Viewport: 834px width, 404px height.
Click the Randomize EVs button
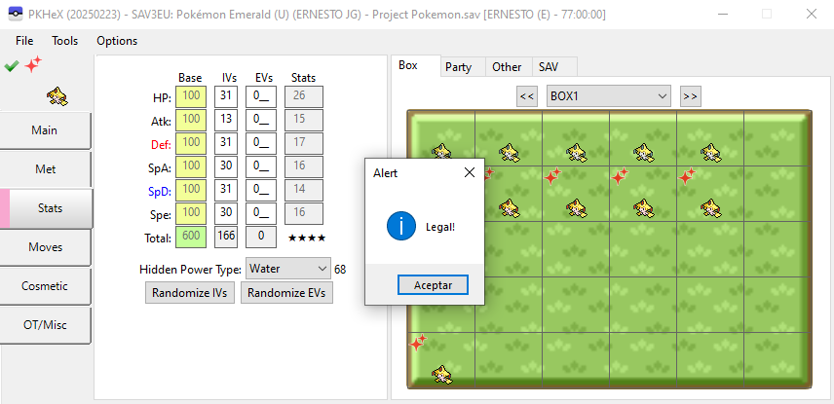(x=286, y=293)
